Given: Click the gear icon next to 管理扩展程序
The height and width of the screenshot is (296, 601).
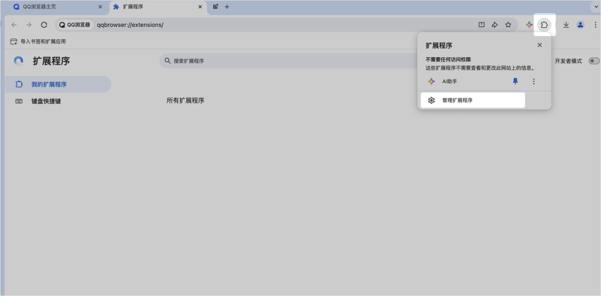Looking at the screenshot, I should (x=431, y=101).
